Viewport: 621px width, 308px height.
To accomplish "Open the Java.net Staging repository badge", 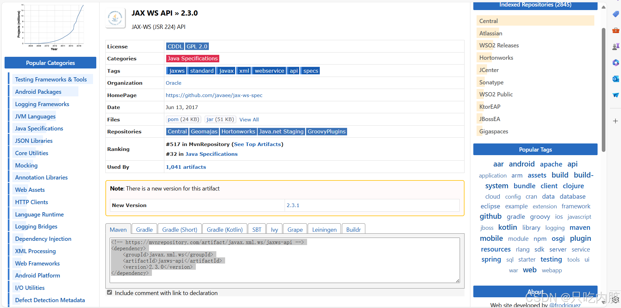I will (x=281, y=131).
